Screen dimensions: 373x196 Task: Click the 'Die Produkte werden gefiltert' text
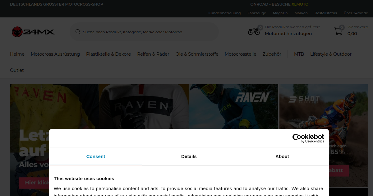[x=292, y=27]
